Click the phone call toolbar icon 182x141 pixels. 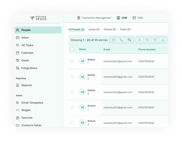tap(122, 40)
